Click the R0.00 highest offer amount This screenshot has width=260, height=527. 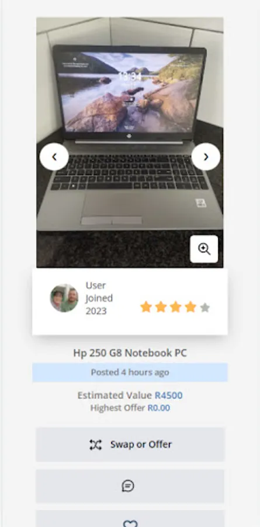pyautogui.click(x=159, y=408)
